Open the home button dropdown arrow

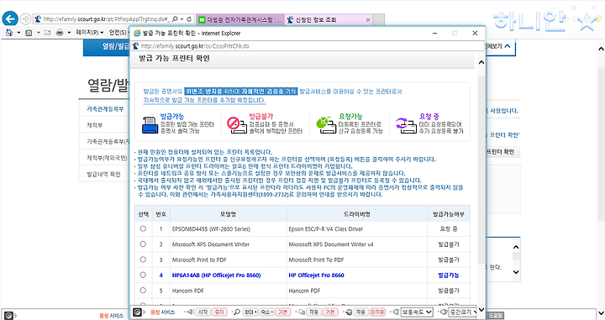point(18,33)
